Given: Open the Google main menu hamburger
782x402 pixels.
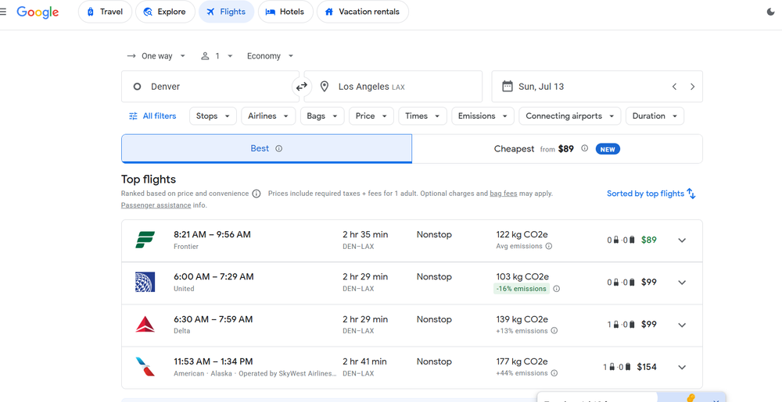Looking at the screenshot, I should (x=2, y=12).
